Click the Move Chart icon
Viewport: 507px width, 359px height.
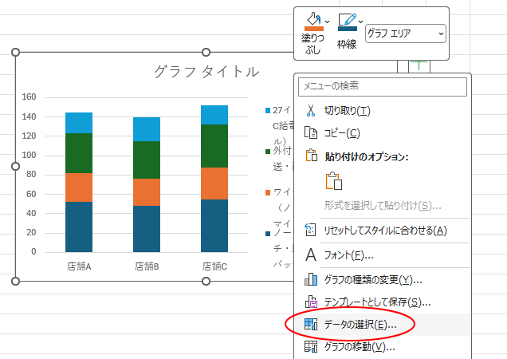click(310, 347)
